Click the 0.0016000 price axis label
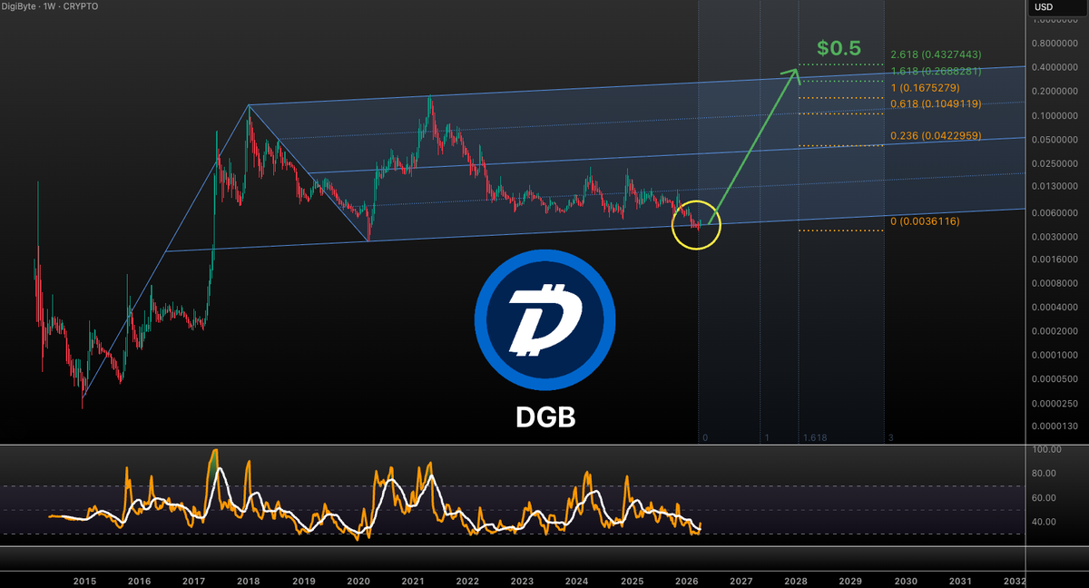Image resolution: width=1089 pixels, height=588 pixels. coord(1054,260)
